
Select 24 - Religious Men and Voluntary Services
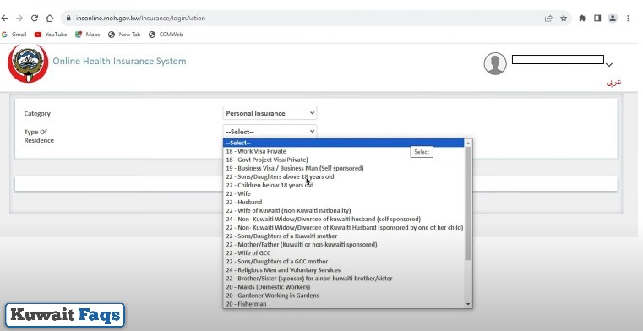coord(344,270)
